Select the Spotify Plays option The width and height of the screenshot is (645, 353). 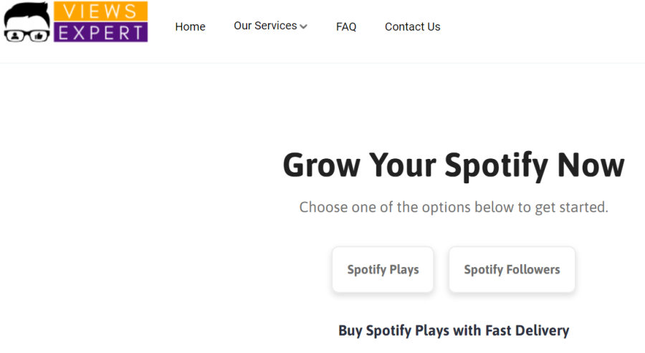coord(383,270)
